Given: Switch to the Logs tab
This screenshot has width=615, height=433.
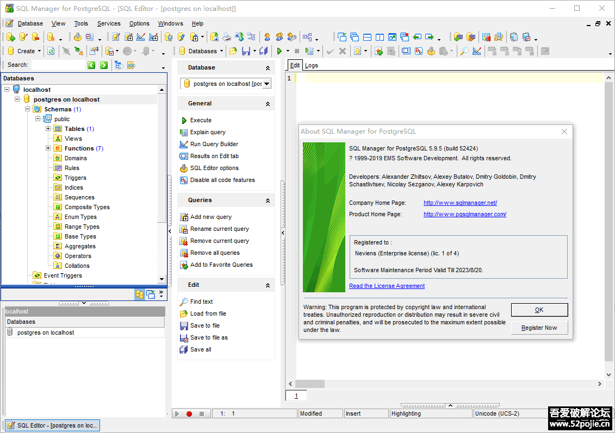Looking at the screenshot, I should pyautogui.click(x=312, y=65).
